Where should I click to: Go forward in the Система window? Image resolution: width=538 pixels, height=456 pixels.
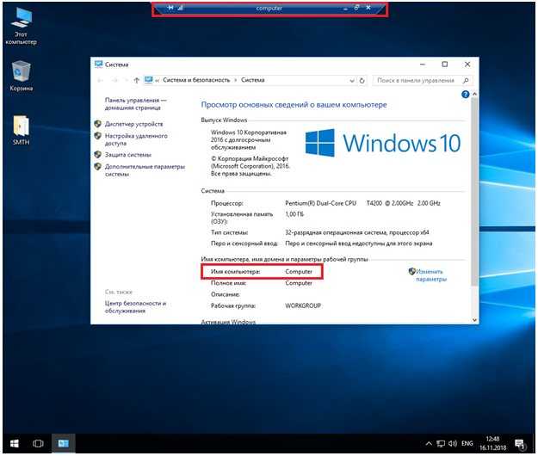(x=115, y=80)
